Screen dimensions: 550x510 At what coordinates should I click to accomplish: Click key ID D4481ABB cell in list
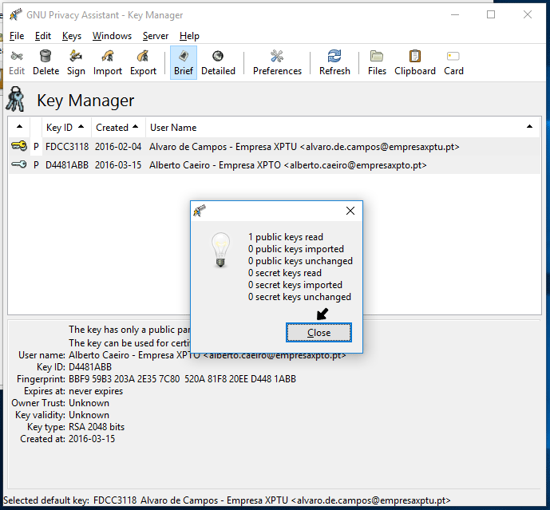pyautogui.click(x=67, y=165)
